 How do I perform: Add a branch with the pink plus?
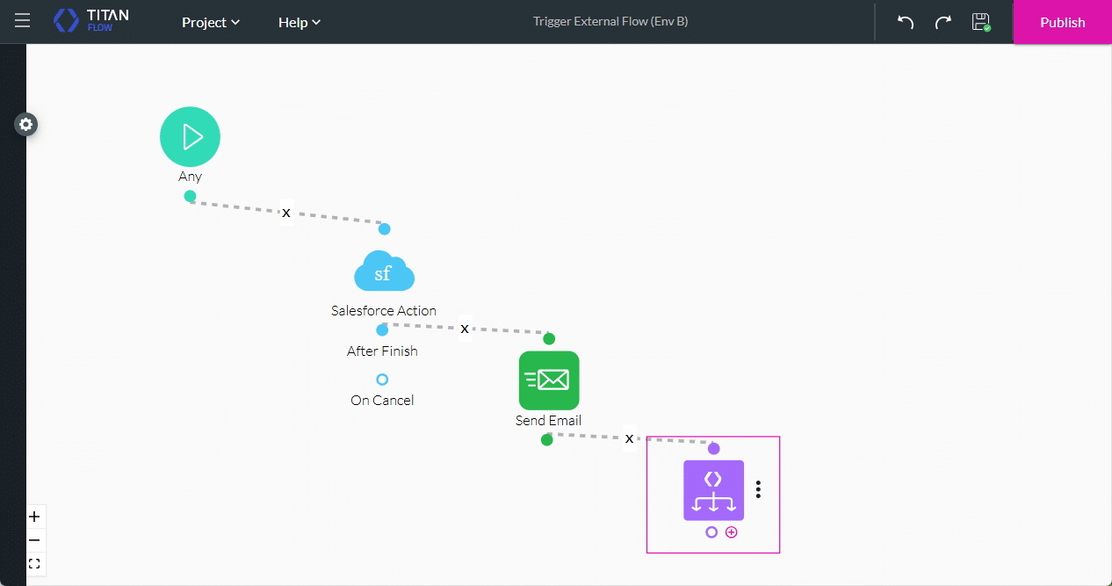click(732, 532)
